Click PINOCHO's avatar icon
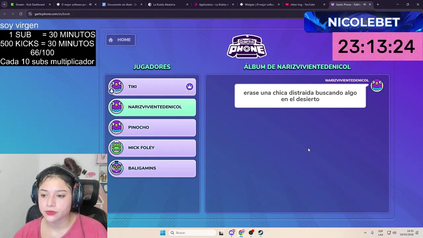Viewport: 423px width, 238px height. [x=116, y=127]
